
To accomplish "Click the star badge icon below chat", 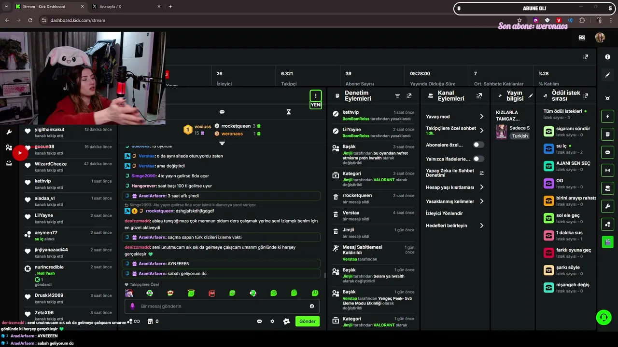I will pos(286,321).
